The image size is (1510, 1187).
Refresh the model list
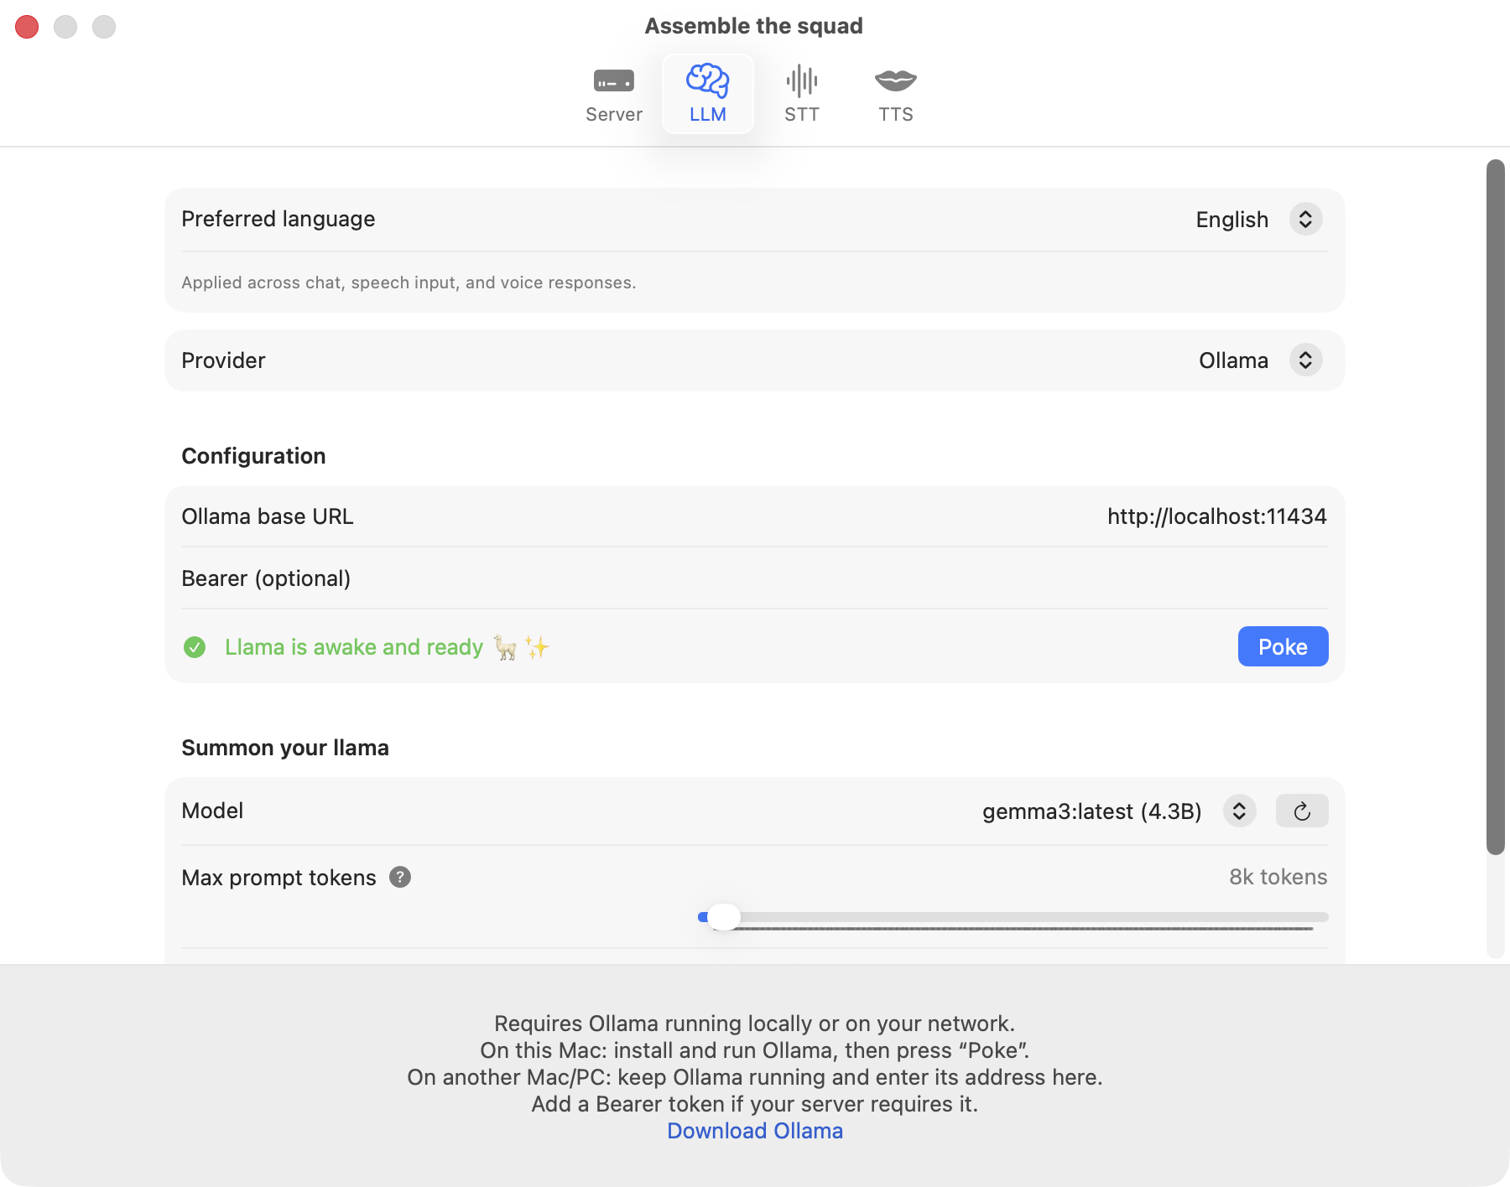[x=1301, y=811]
